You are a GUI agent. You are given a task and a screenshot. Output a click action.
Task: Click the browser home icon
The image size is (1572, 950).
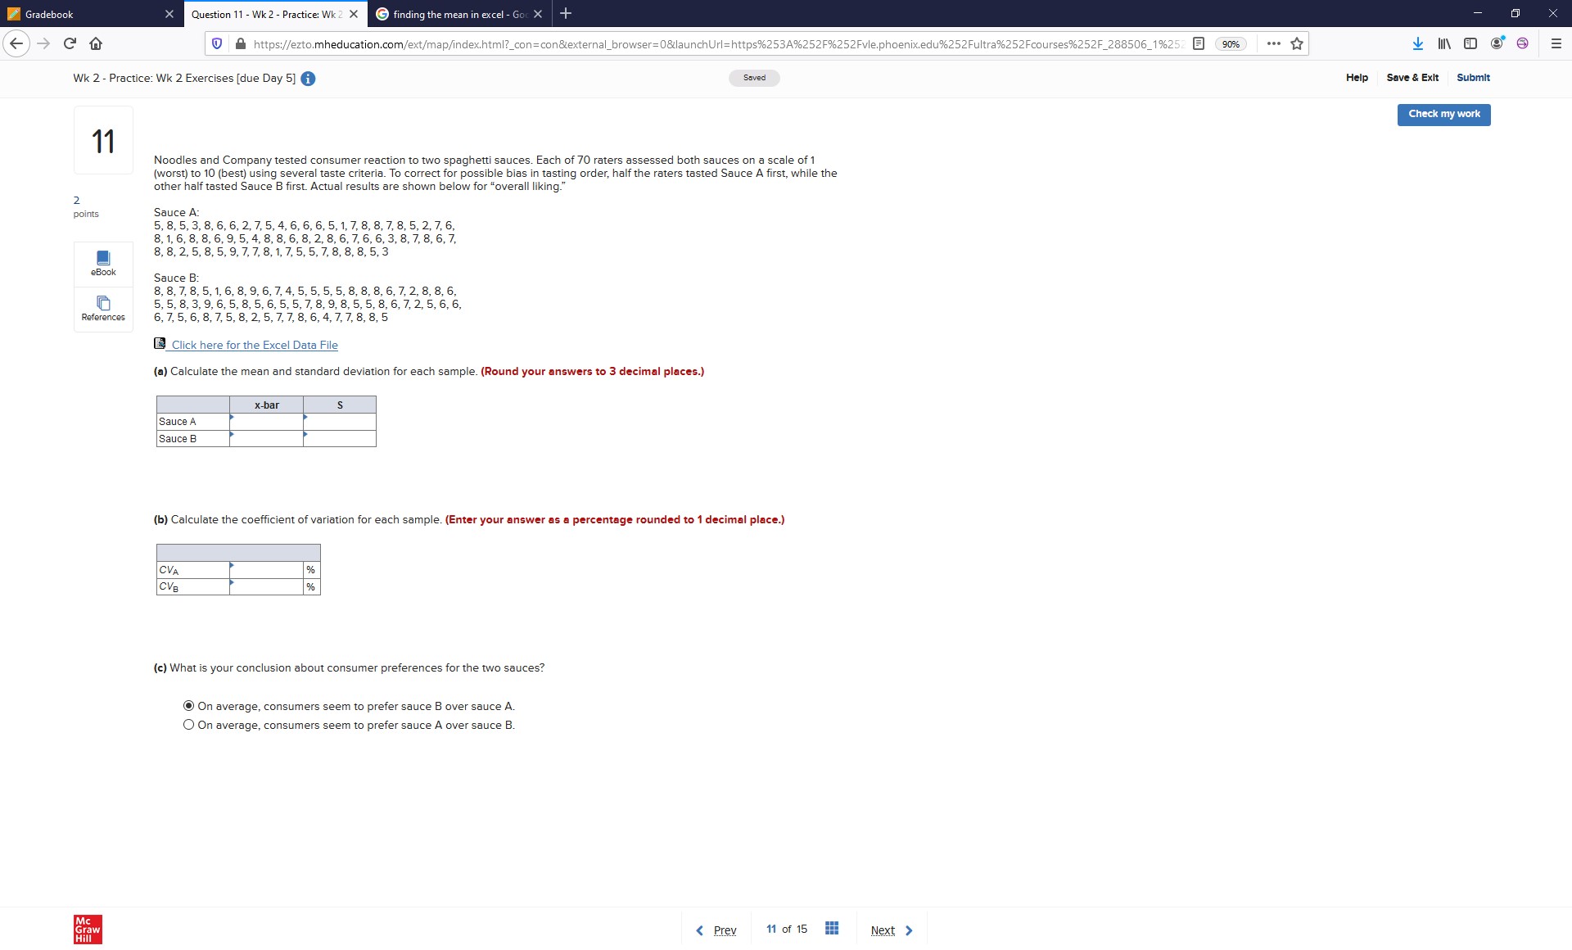pyautogui.click(x=96, y=44)
